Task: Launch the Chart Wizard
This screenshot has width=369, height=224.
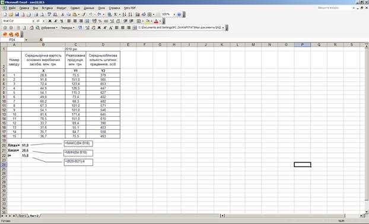Action: [x=138, y=15]
